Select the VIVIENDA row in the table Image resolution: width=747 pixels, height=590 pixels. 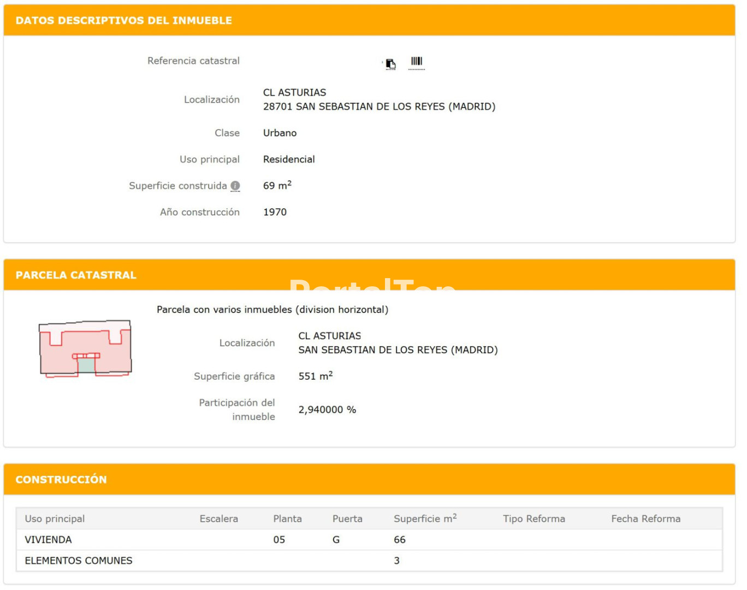pyautogui.click(x=48, y=540)
